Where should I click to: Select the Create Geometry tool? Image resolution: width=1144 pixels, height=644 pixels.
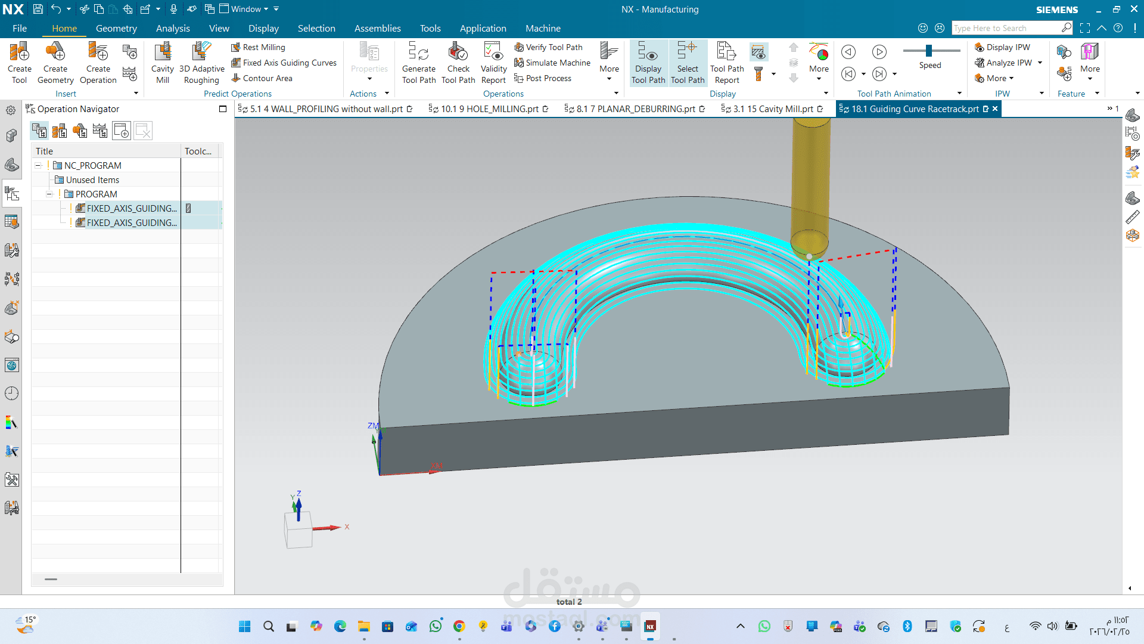click(x=55, y=62)
